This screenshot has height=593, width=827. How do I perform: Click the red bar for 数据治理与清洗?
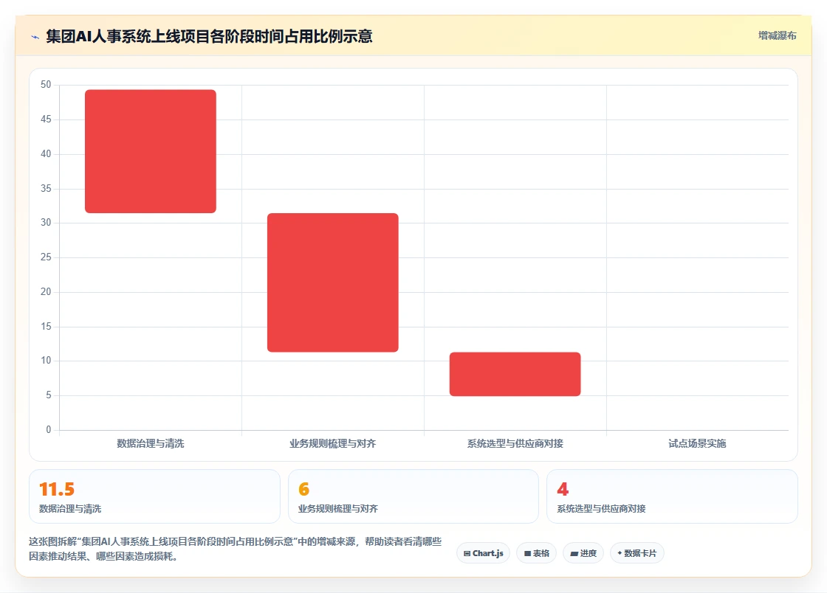coord(151,151)
